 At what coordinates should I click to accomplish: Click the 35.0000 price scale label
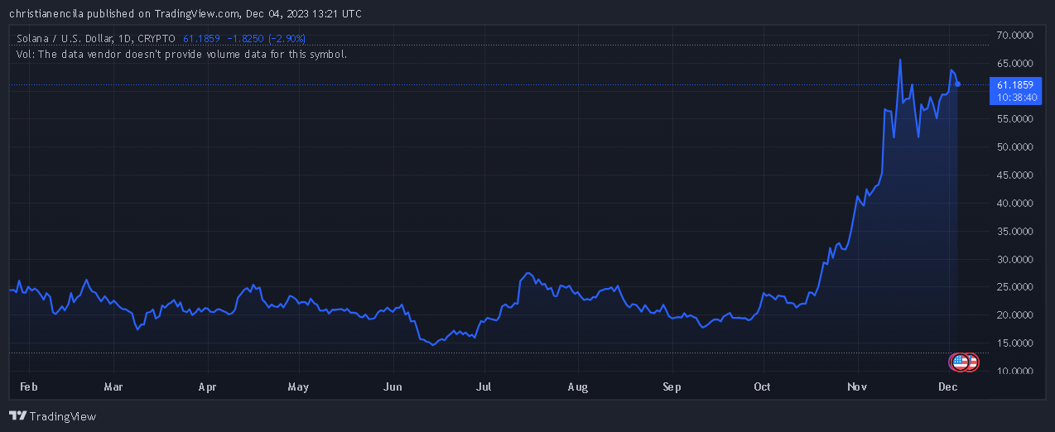click(1014, 231)
